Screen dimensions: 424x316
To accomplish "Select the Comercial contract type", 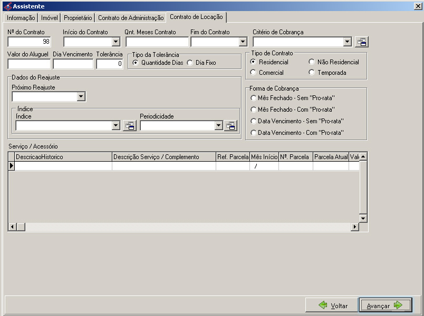I will pyautogui.click(x=254, y=73).
